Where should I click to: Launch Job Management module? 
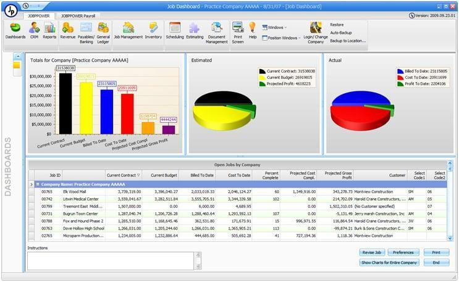[x=128, y=30]
